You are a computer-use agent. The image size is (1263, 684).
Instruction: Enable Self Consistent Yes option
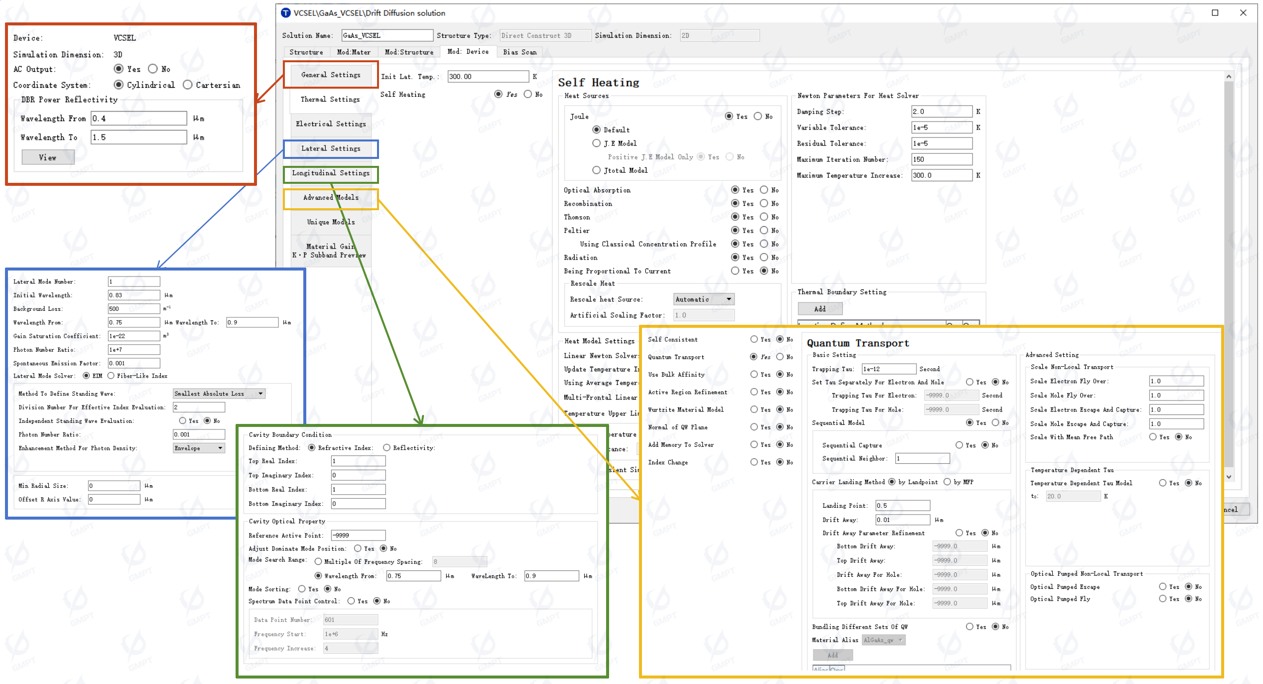[x=754, y=339]
